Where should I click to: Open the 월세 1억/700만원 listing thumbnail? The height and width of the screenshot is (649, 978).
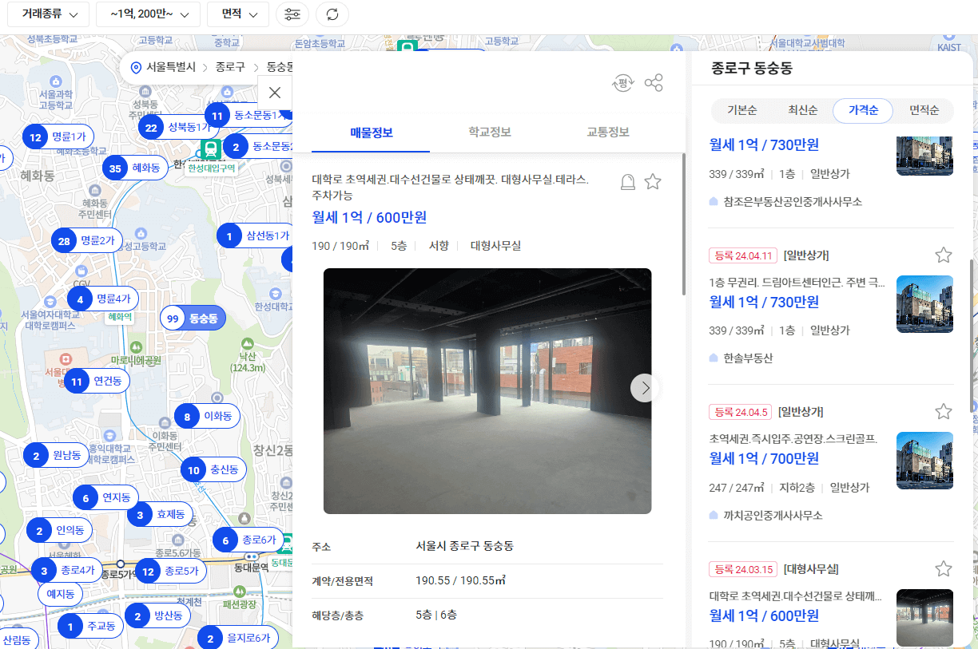point(924,461)
